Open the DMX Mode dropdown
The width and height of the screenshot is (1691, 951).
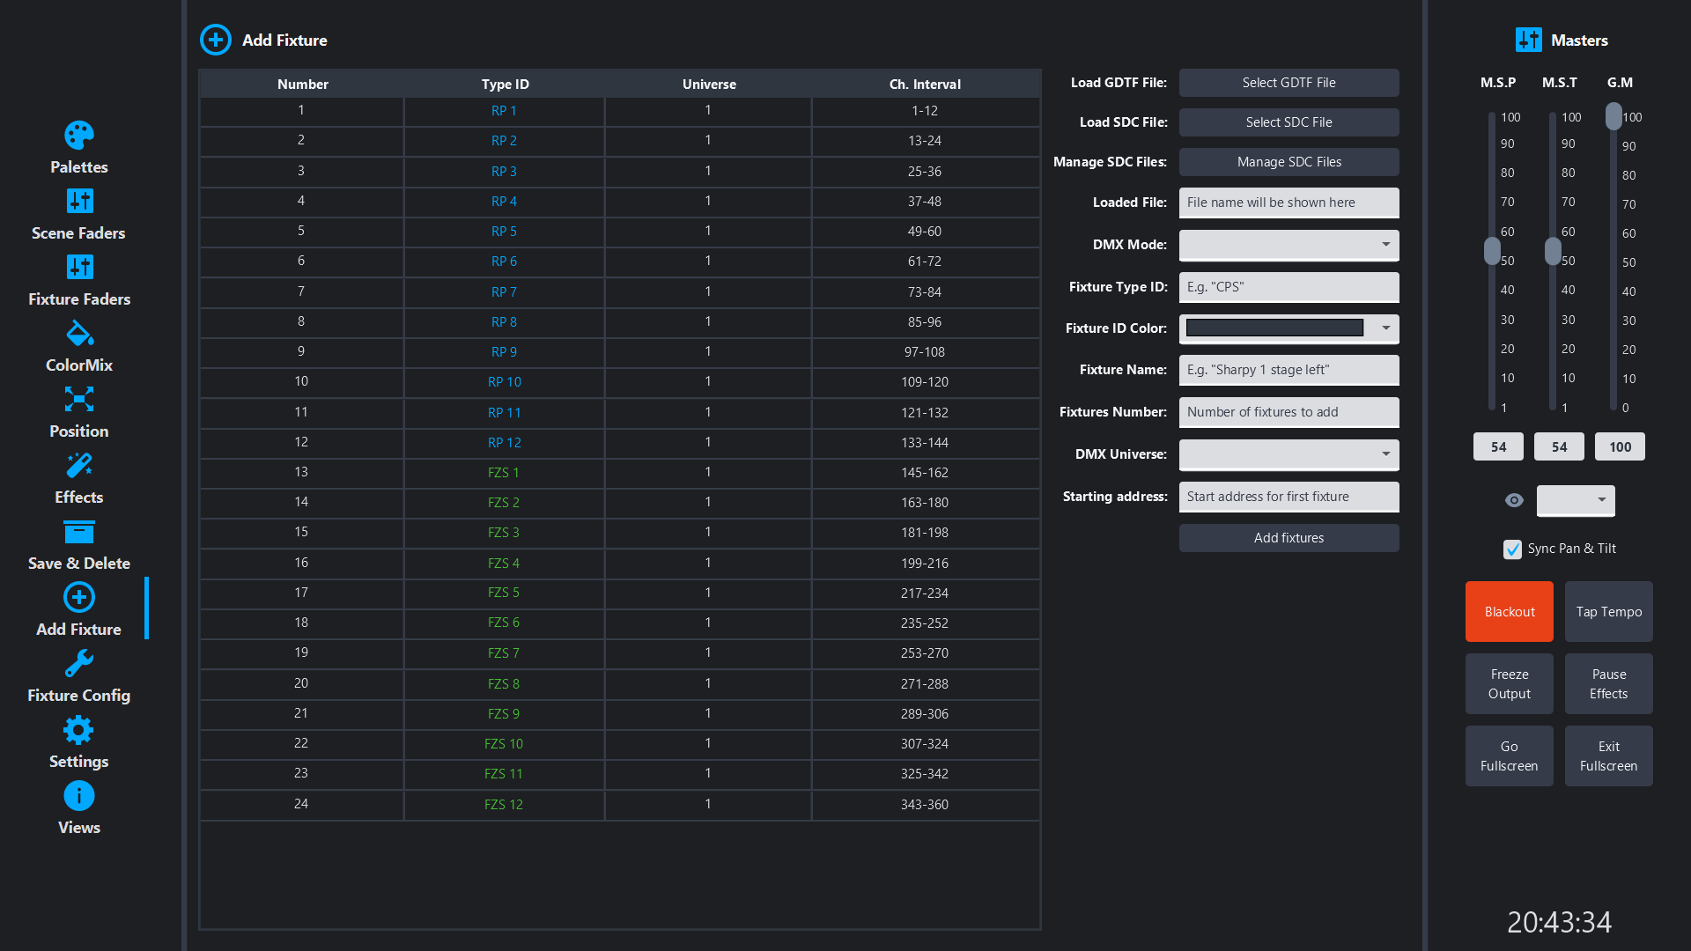tap(1289, 245)
